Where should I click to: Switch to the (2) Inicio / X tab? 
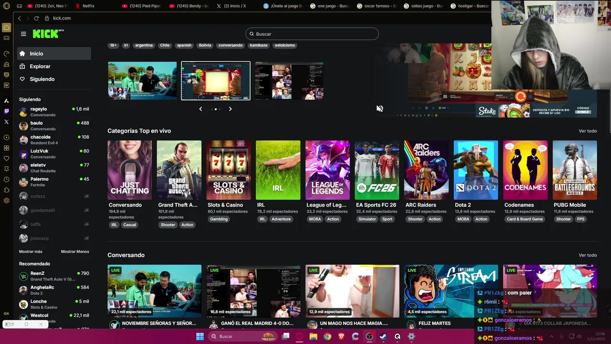[235, 6]
